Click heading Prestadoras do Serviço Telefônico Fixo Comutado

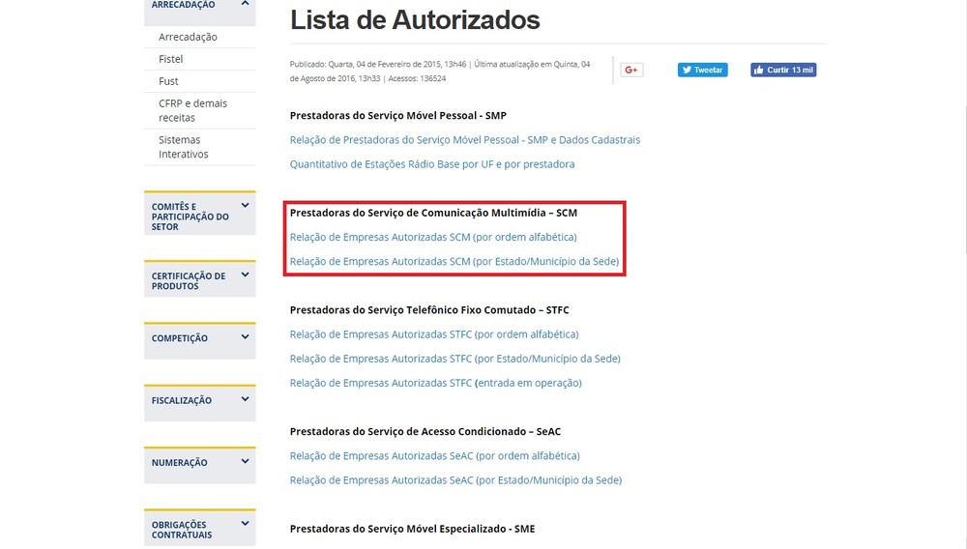(429, 310)
